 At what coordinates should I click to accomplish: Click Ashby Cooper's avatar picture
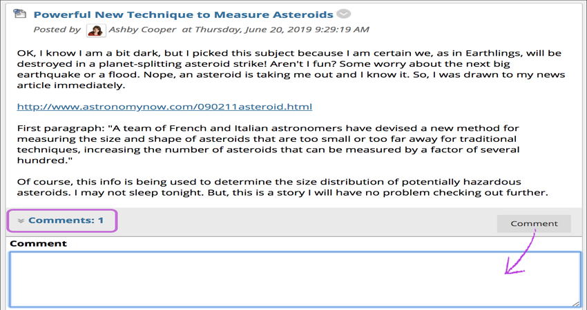click(96, 30)
